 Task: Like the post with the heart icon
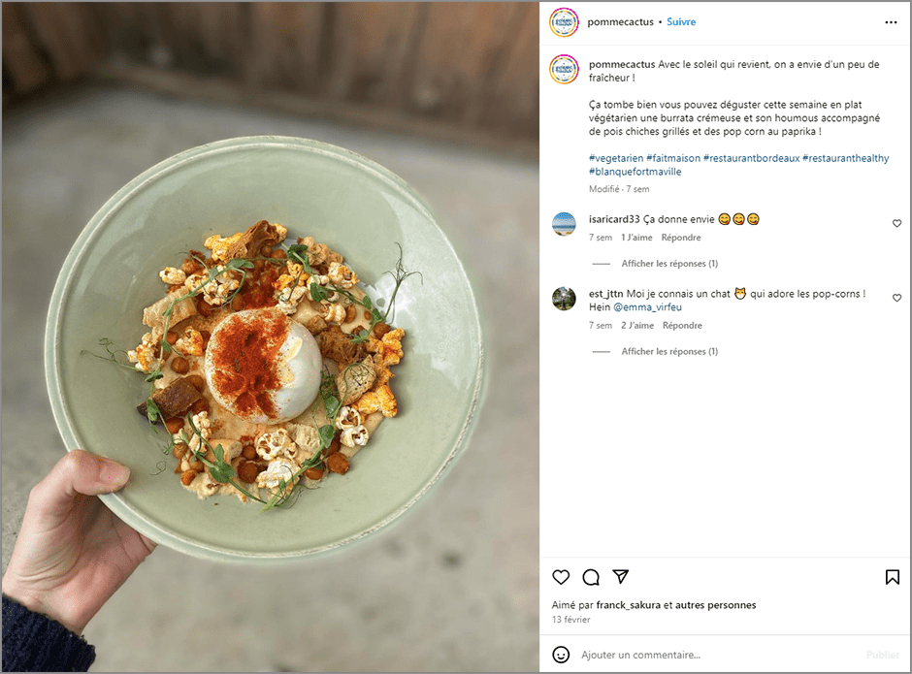[561, 577]
